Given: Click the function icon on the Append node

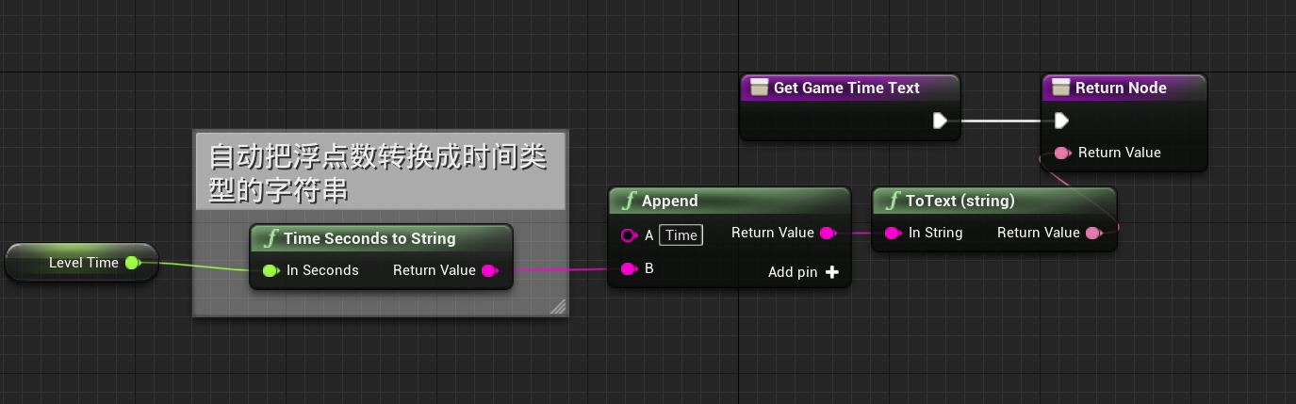Looking at the screenshot, I should click(x=629, y=201).
